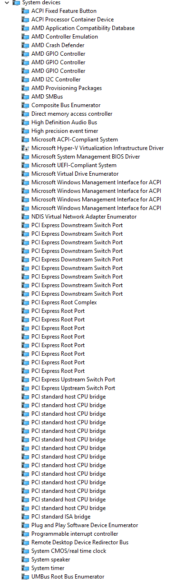Select Plug and Play Software Device Enumerator
Image resolution: width=185 pixels, height=580 pixels.
tap(85, 525)
